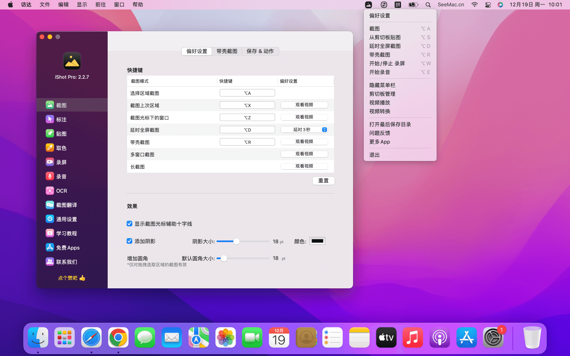Toggle 显示截图光标辅助十字线 checkbox
Viewport: 570px width, 356px height.
129,223
